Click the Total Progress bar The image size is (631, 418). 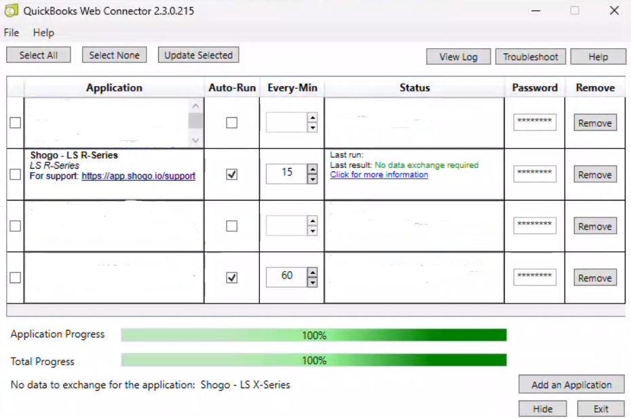[x=314, y=360]
